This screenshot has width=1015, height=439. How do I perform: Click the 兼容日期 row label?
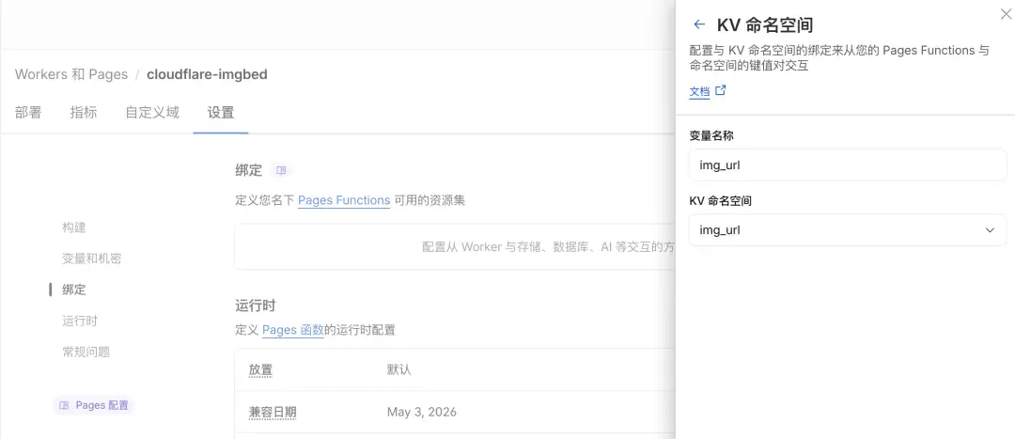pyautogui.click(x=273, y=413)
